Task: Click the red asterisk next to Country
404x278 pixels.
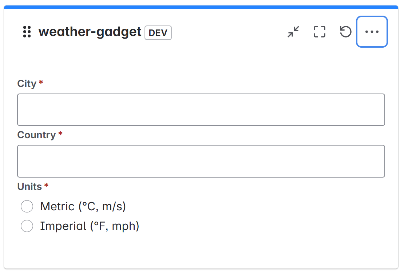Action: 60,134
